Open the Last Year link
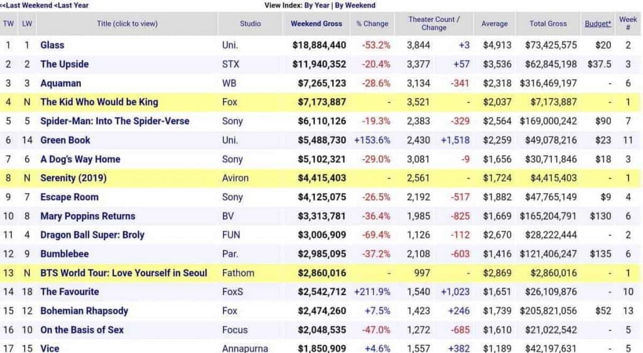The height and width of the screenshot is (353, 643). [72, 5]
